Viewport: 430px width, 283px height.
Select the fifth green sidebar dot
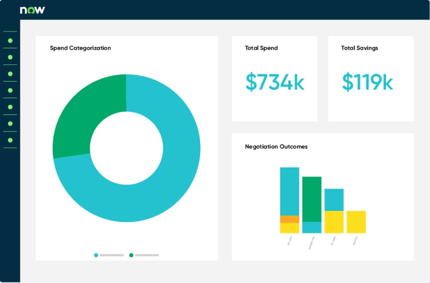10,107
